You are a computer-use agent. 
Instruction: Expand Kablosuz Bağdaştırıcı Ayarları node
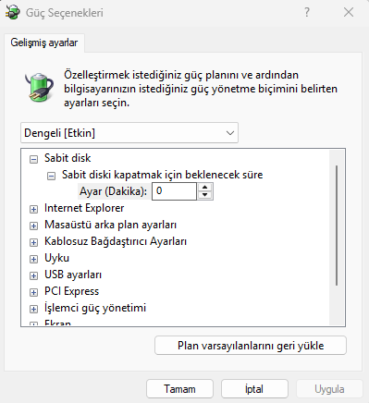33,242
